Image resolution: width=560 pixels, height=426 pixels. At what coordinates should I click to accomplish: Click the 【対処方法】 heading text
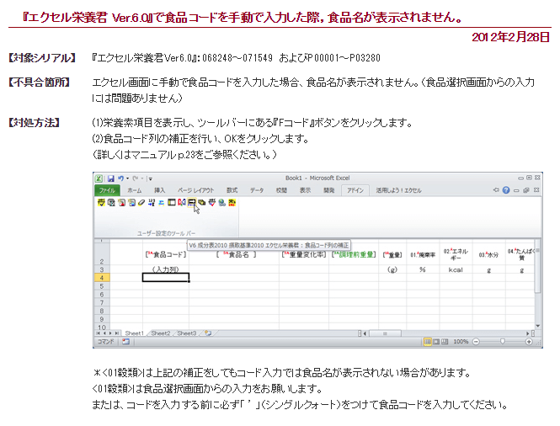34,123
